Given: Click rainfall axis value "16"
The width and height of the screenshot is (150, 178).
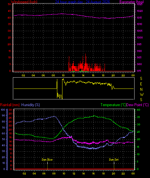Looking at the screenshot, I should [10, 137].
